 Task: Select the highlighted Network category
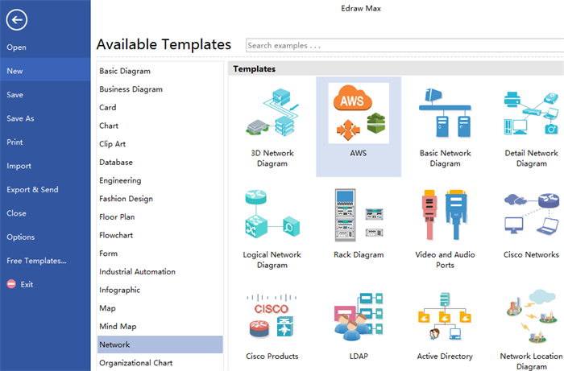[x=160, y=344]
